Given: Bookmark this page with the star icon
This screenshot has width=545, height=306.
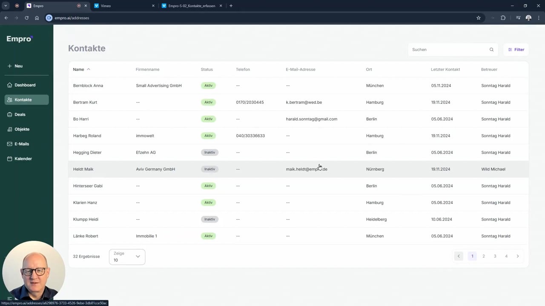Looking at the screenshot, I should click(x=479, y=18).
